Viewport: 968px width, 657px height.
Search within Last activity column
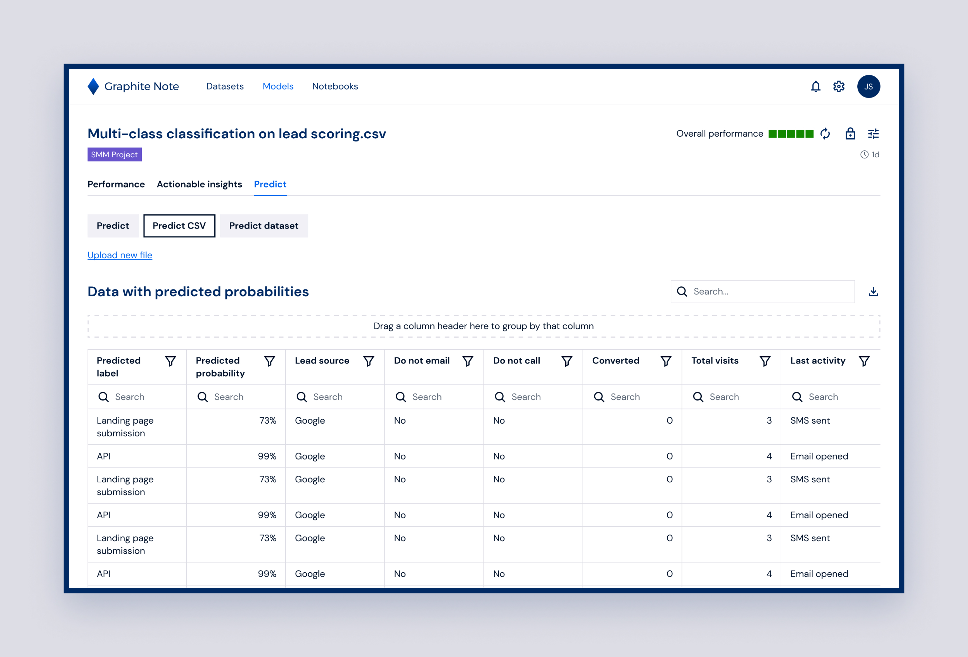click(831, 397)
